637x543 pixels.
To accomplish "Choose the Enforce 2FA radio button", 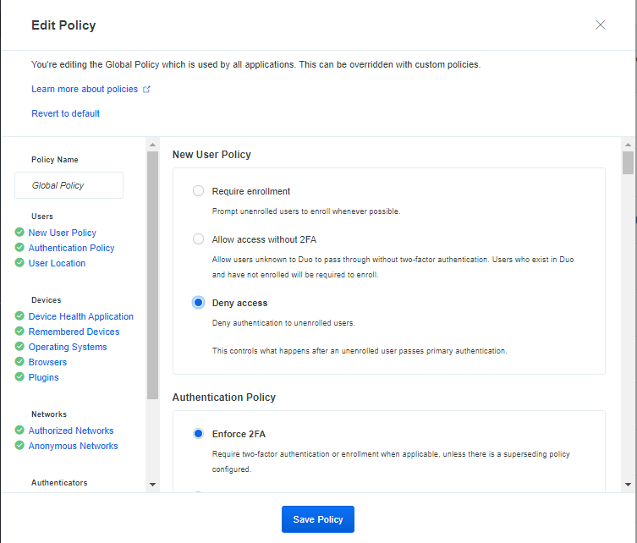I will pyautogui.click(x=198, y=433).
